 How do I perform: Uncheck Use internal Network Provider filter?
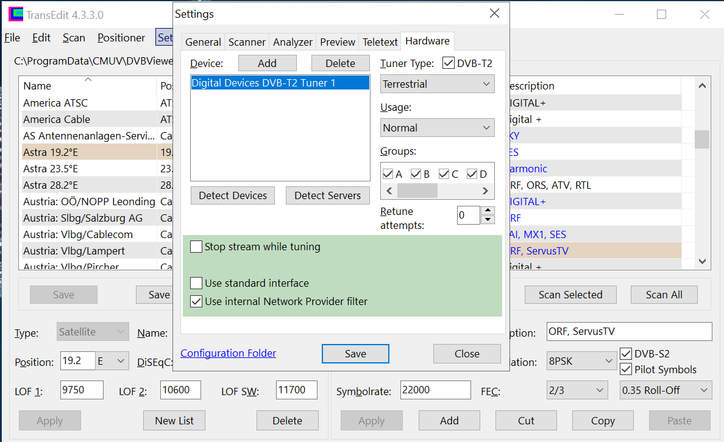coord(196,301)
